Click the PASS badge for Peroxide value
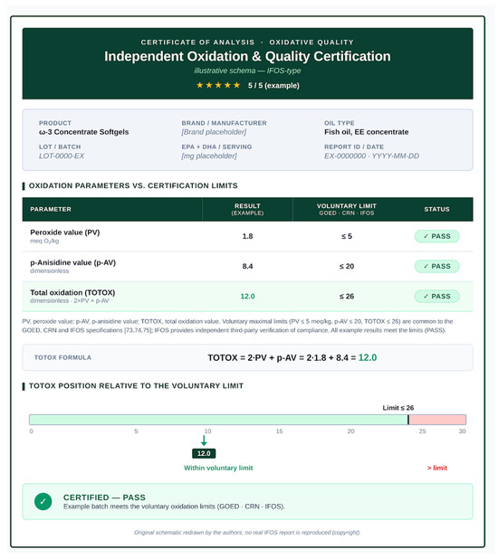Image resolution: width=498 pixels, height=559 pixels. click(436, 236)
